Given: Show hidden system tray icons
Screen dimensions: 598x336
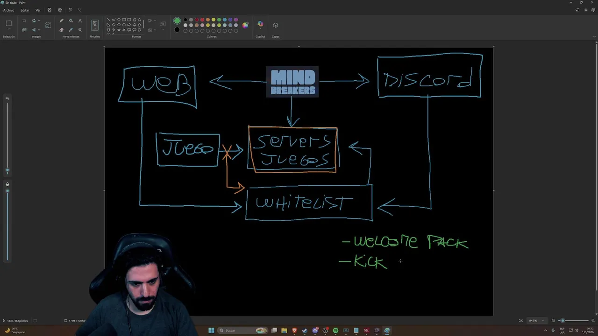Looking at the screenshot, I should coord(545,330).
